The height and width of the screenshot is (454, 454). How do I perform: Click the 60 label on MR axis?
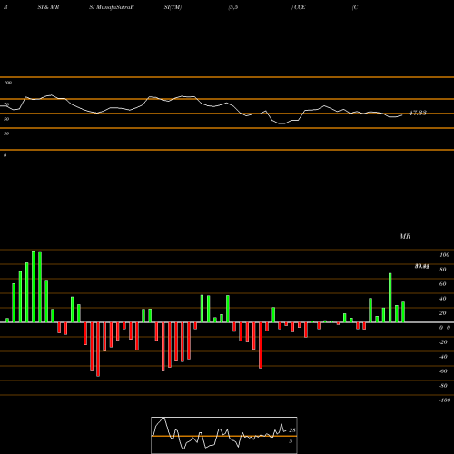click(x=443, y=284)
